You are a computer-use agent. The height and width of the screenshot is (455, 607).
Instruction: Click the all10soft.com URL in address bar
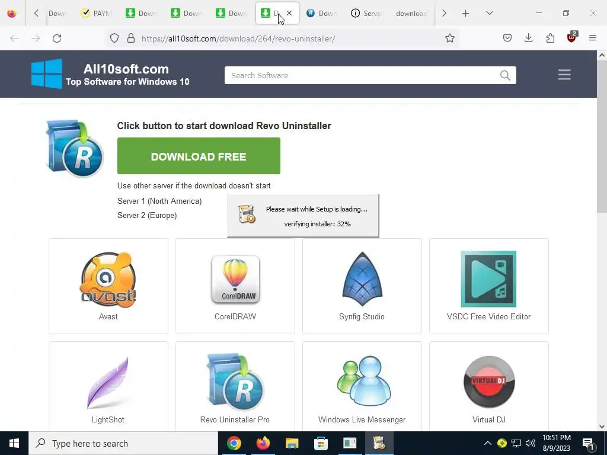click(x=238, y=39)
